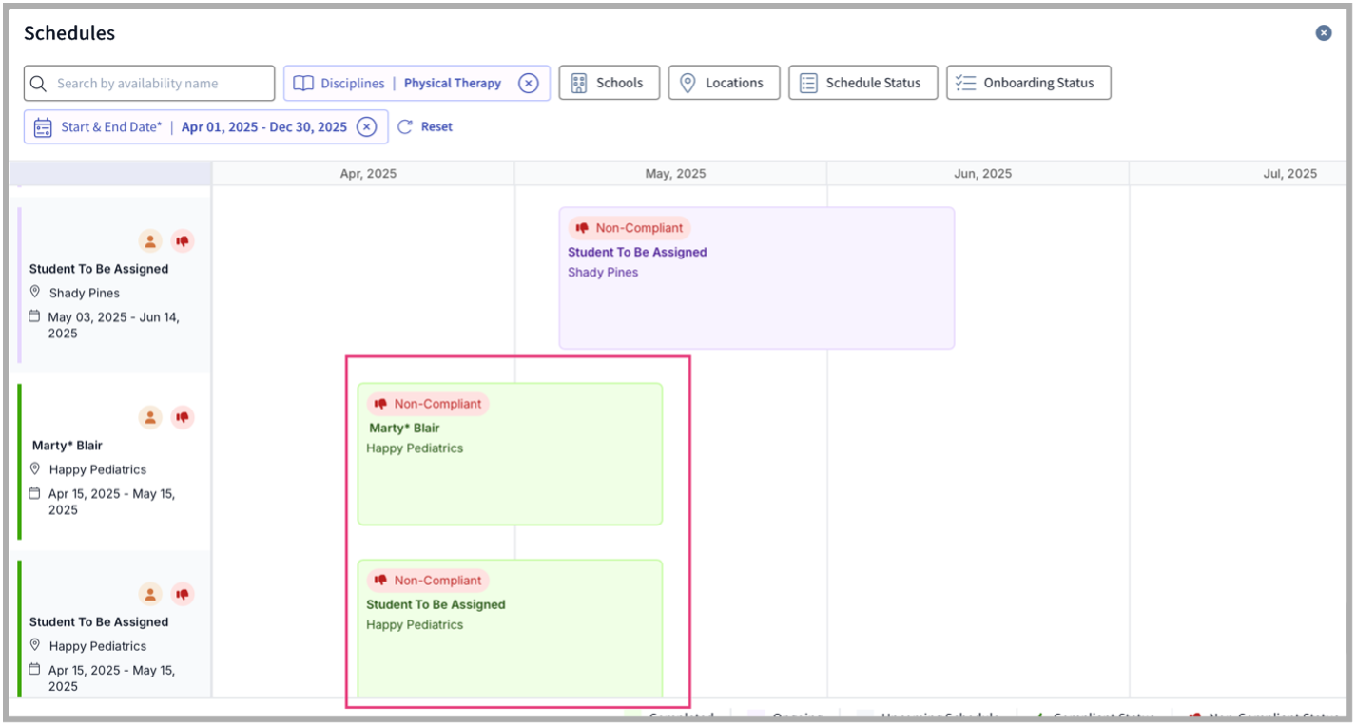Click the Schools building icon filter
1356x725 pixels.
pyautogui.click(x=579, y=83)
